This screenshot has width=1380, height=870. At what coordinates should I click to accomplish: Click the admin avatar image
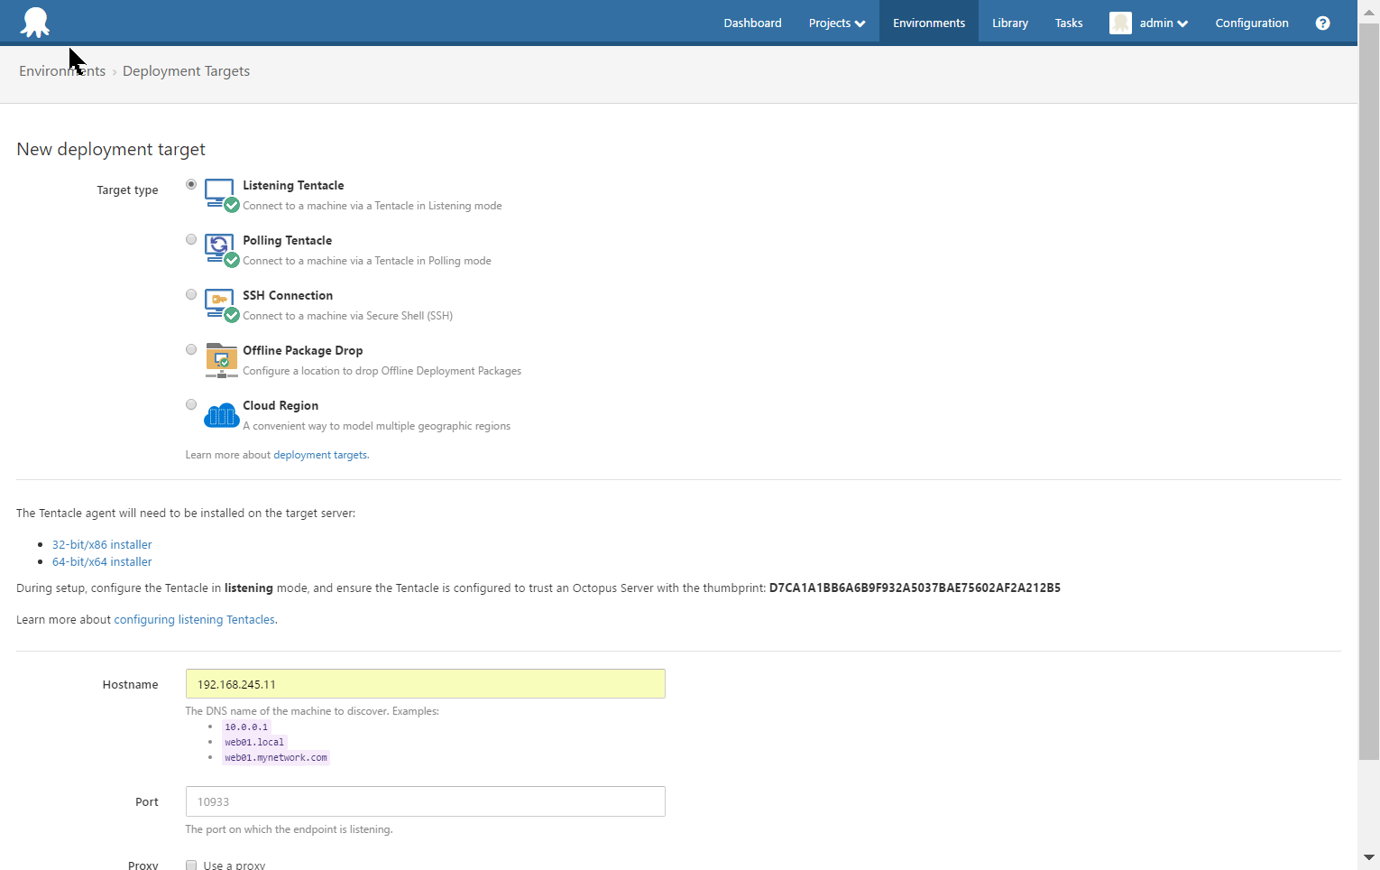[1120, 23]
